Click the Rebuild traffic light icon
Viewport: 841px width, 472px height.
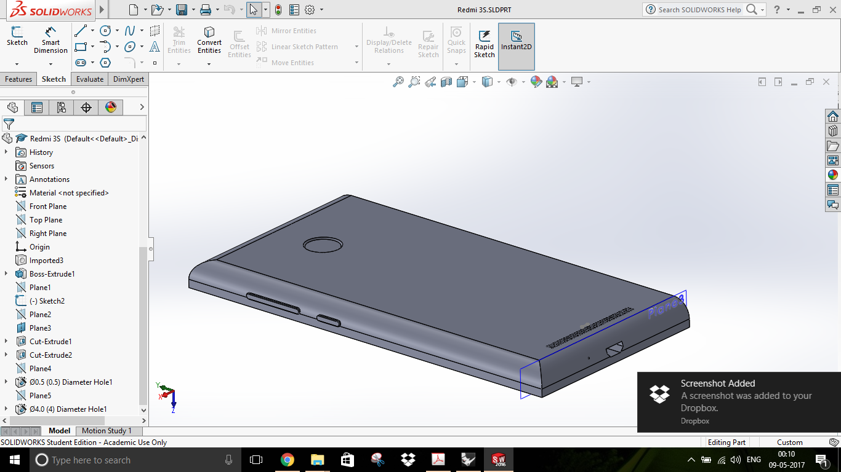coord(278,10)
